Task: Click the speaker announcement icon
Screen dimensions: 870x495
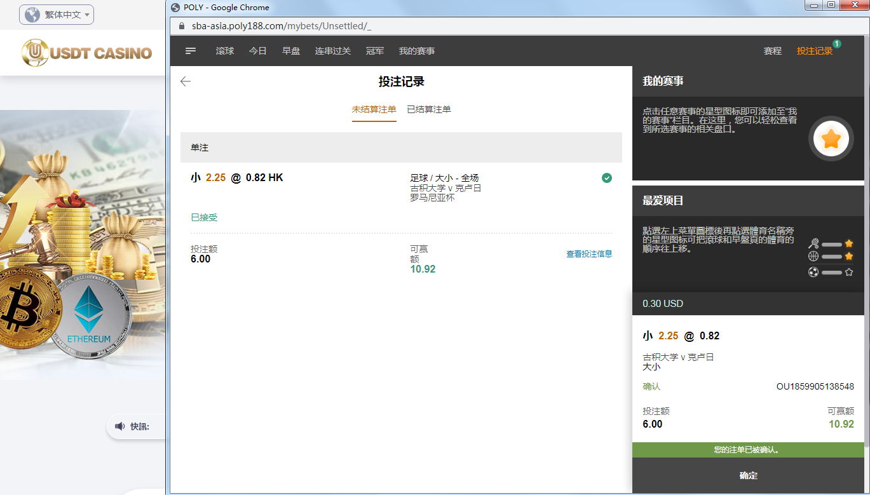Action: coord(119,426)
